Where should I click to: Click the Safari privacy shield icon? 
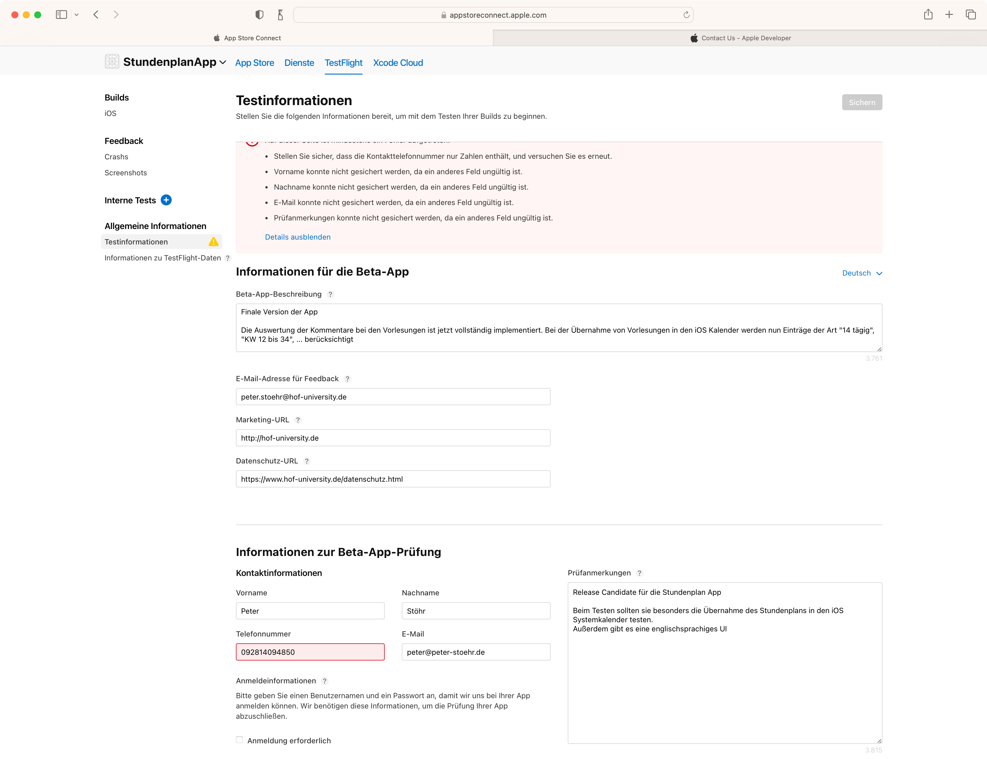(x=259, y=15)
